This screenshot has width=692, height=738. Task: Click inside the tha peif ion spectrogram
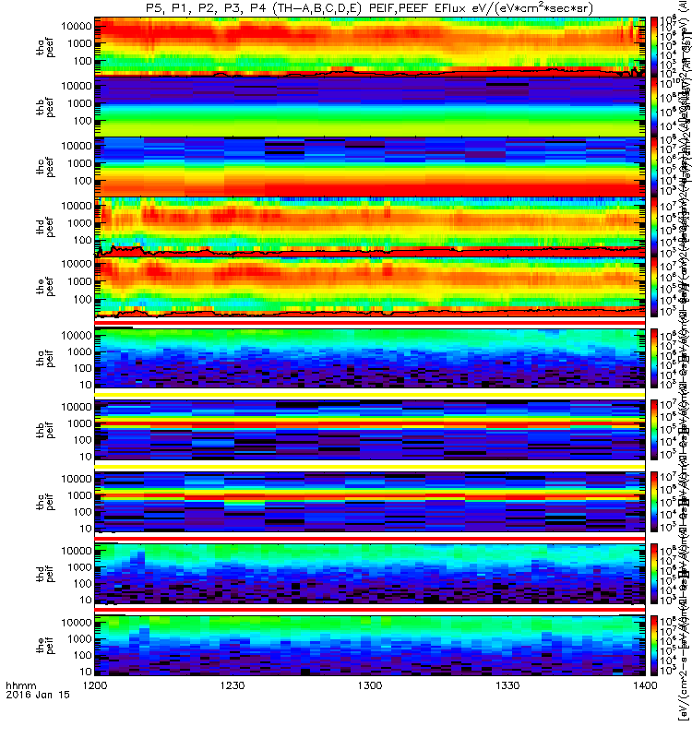[370, 359]
